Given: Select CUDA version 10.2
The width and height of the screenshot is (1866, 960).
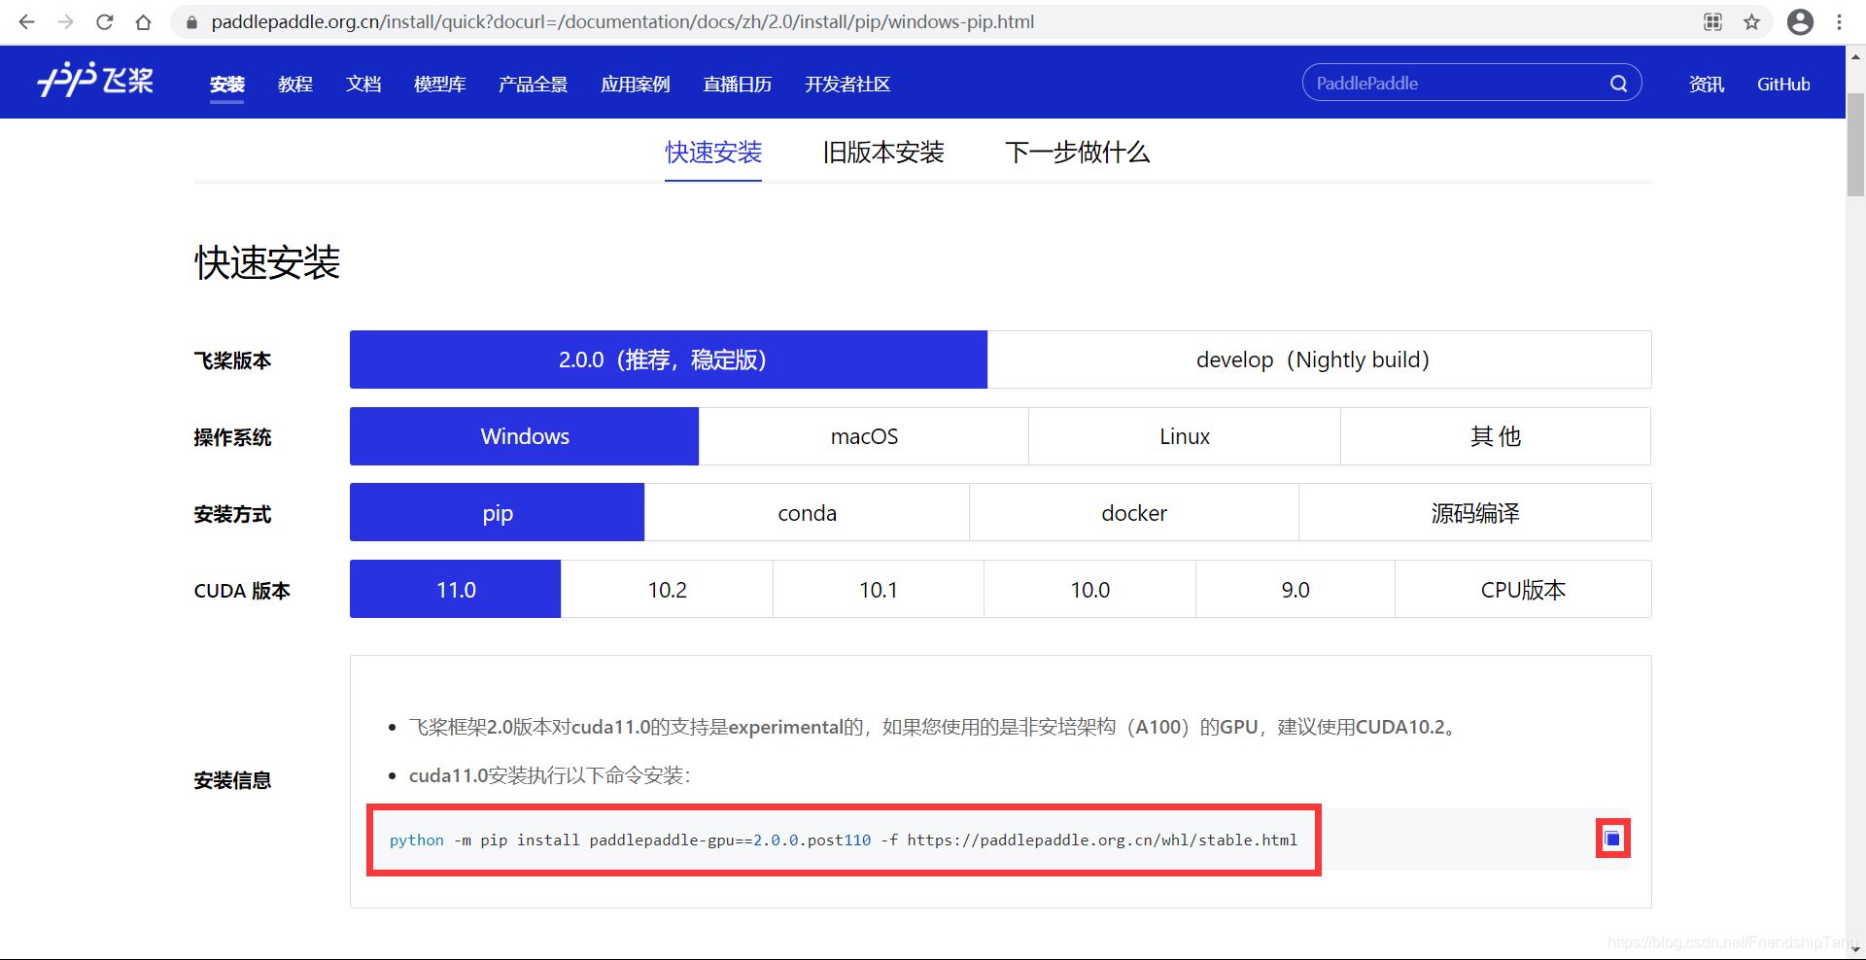Looking at the screenshot, I should (667, 589).
